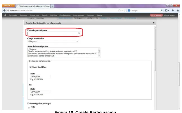Open the Módulos admin menu

pyautogui.click(x=53, y=15)
